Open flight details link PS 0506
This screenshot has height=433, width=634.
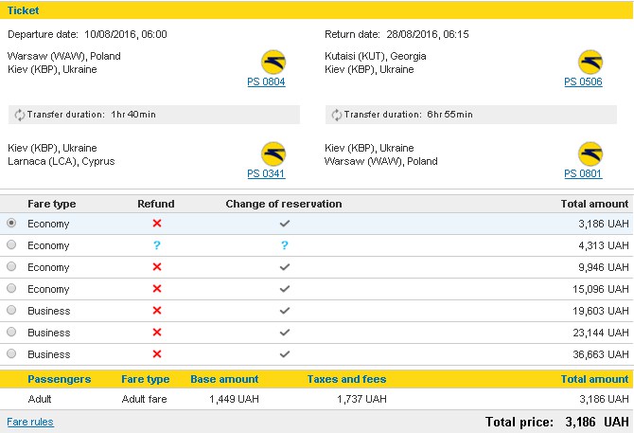point(583,81)
